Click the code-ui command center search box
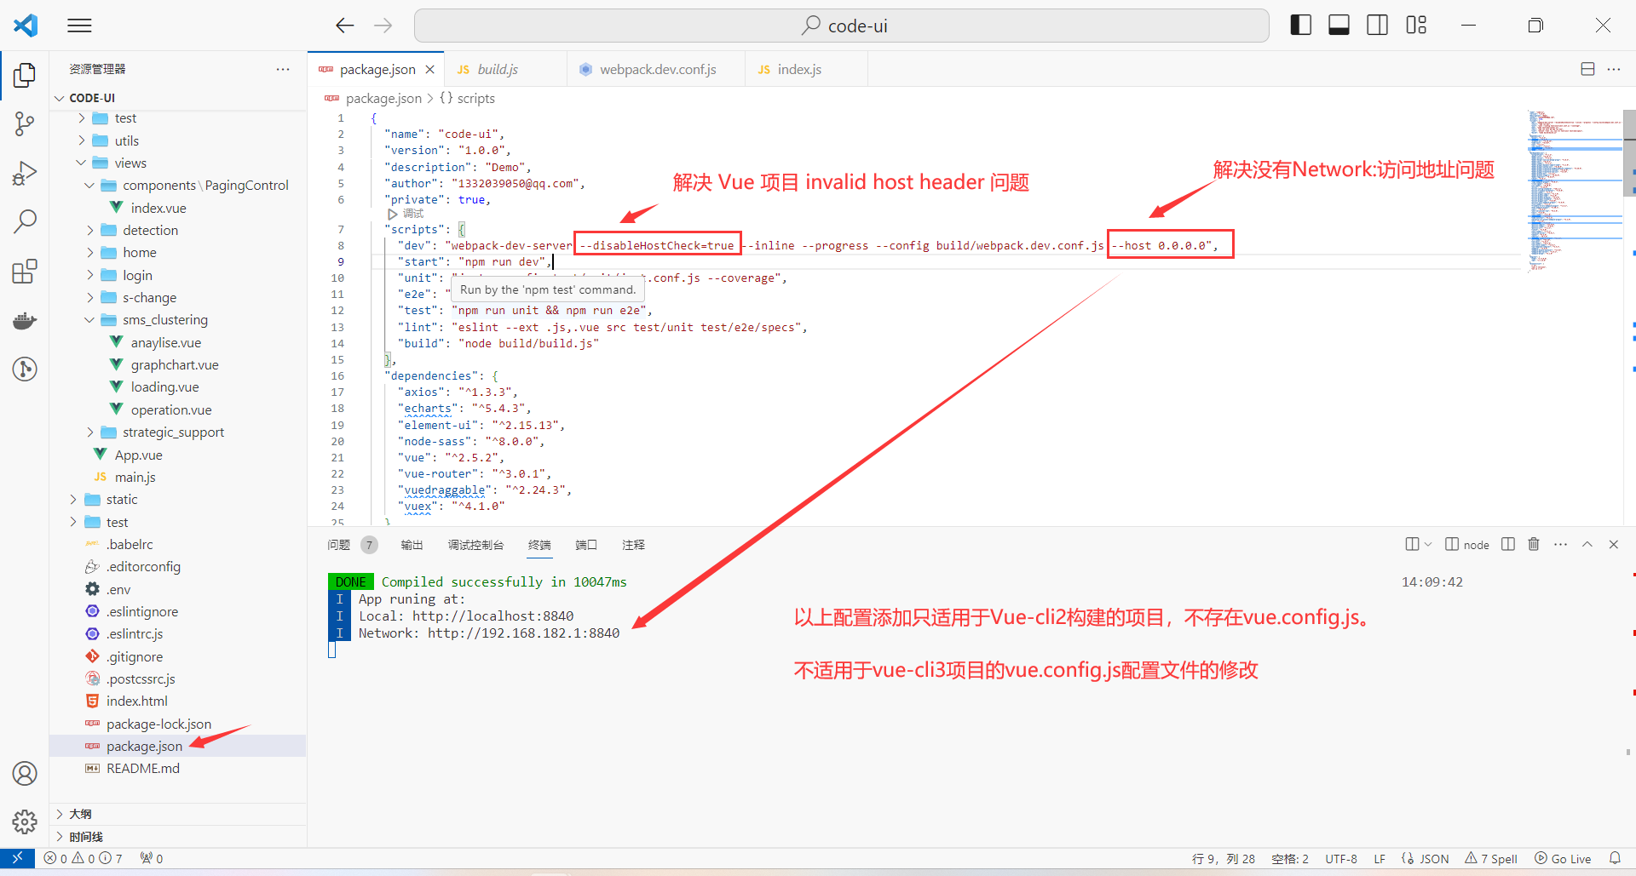Screen dimensions: 1636x876 point(842,26)
